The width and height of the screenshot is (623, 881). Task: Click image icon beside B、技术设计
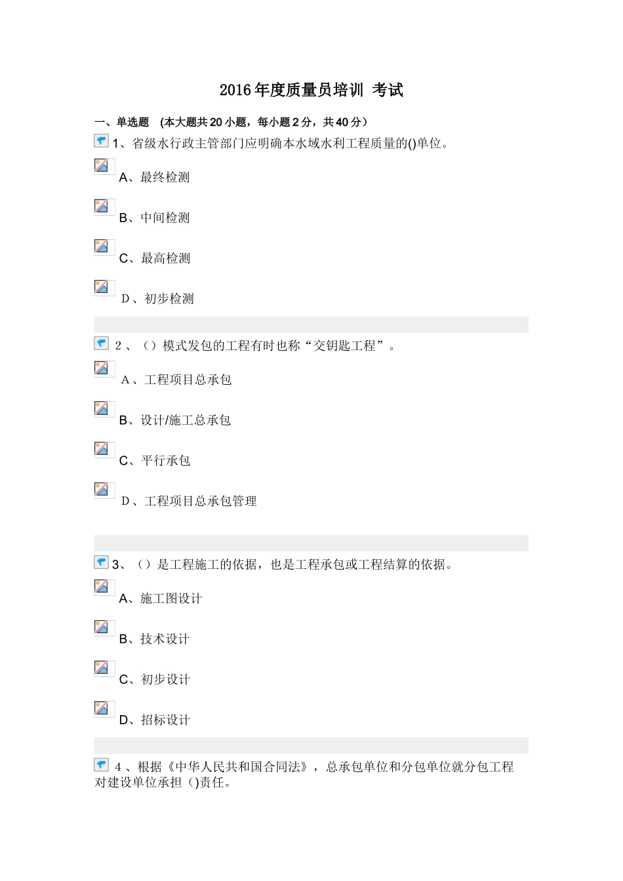click(102, 627)
